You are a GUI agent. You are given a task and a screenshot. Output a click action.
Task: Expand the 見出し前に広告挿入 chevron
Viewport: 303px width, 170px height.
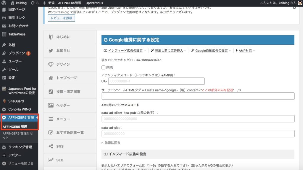click(x=185, y=51)
